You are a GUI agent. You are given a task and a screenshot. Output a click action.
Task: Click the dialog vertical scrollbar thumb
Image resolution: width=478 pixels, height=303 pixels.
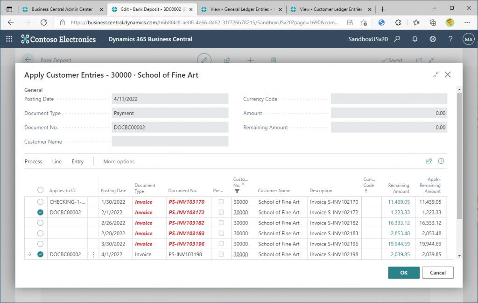click(x=459, y=156)
